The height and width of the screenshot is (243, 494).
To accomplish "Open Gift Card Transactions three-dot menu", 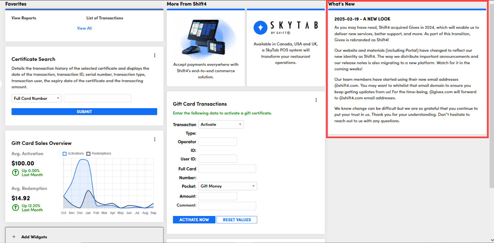I will click(x=316, y=100).
